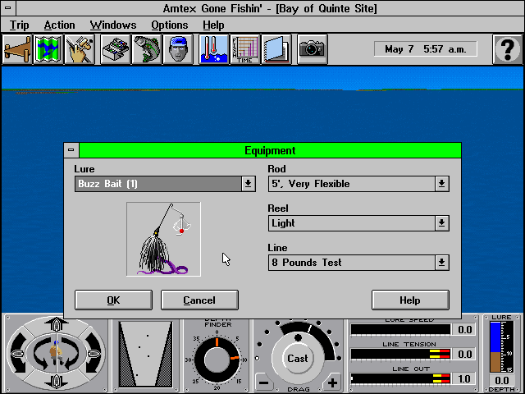The height and width of the screenshot is (394, 525).
Task: Click the Equipment title bar
Action: pos(270,150)
